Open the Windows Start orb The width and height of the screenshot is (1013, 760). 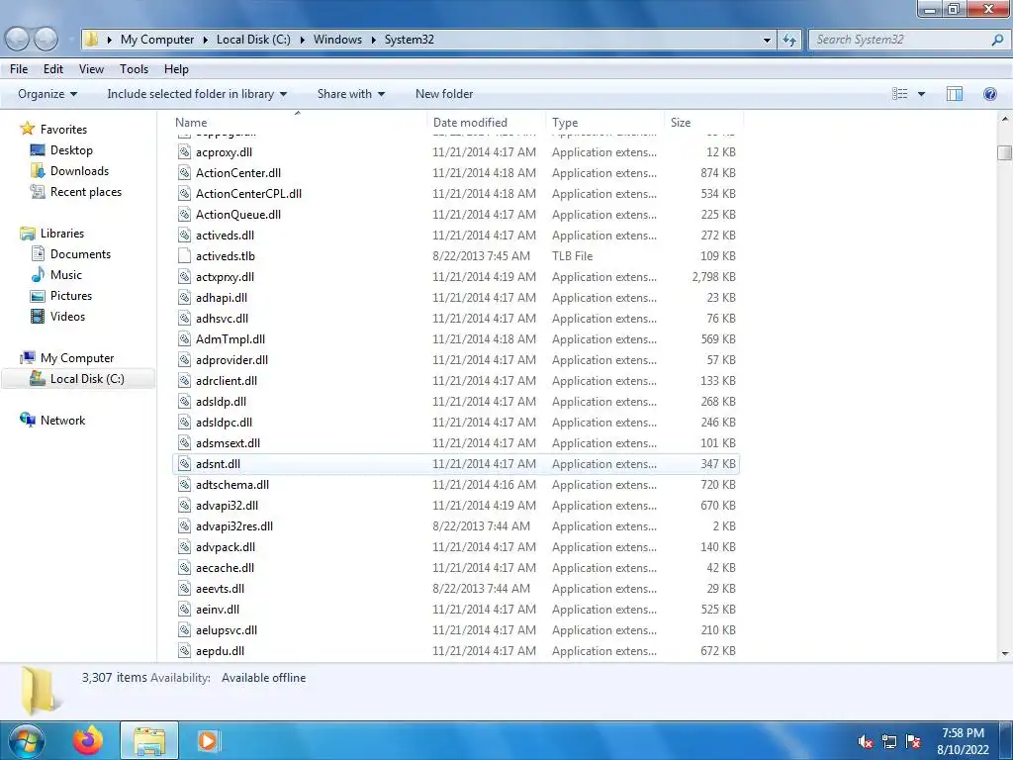click(x=25, y=741)
